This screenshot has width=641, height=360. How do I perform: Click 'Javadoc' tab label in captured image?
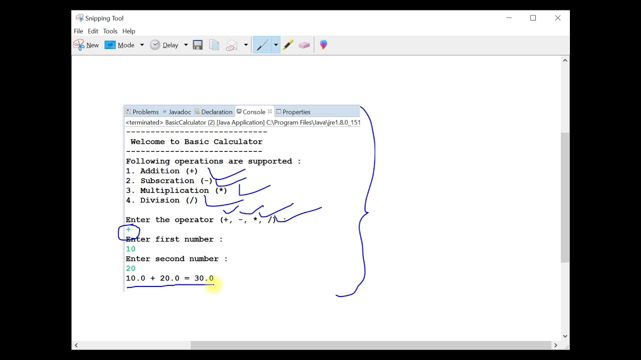[x=180, y=112]
